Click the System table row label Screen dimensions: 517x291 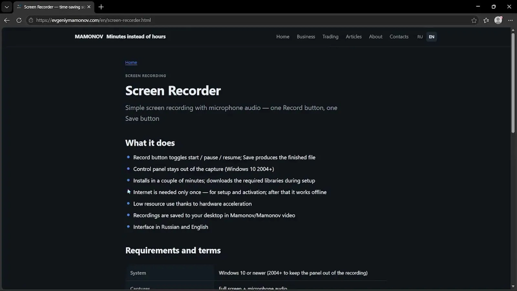pyautogui.click(x=138, y=273)
